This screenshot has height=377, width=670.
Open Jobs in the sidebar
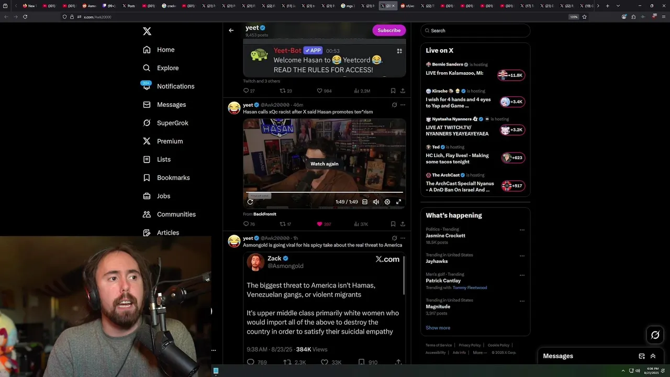coord(156,196)
